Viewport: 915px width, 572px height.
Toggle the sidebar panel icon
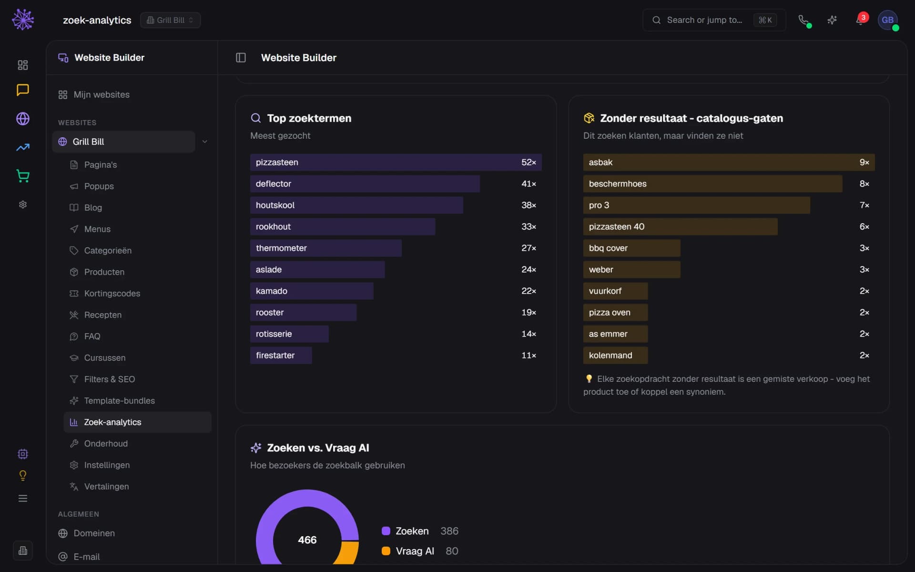tap(241, 58)
